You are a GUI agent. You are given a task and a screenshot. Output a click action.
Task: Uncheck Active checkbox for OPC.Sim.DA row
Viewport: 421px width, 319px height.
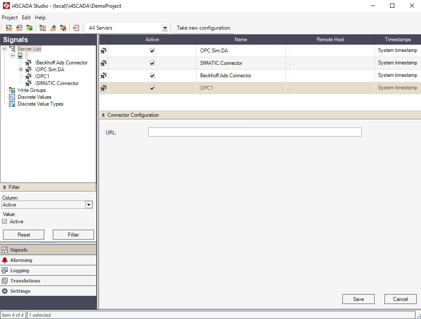coord(152,51)
